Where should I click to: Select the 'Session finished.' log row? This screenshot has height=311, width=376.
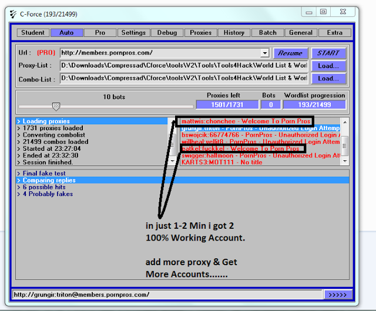tap(92, 162)
